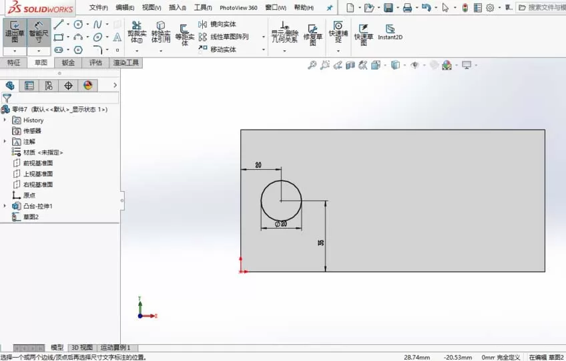
Task: Open dropdown arrow next to Line tool
Action: click(x=68, y=25)
